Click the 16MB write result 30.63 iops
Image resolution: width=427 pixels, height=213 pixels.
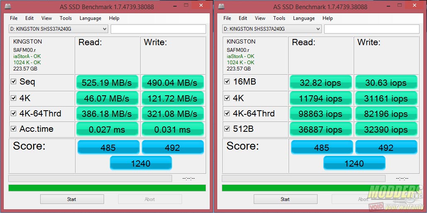pos(386,82)
